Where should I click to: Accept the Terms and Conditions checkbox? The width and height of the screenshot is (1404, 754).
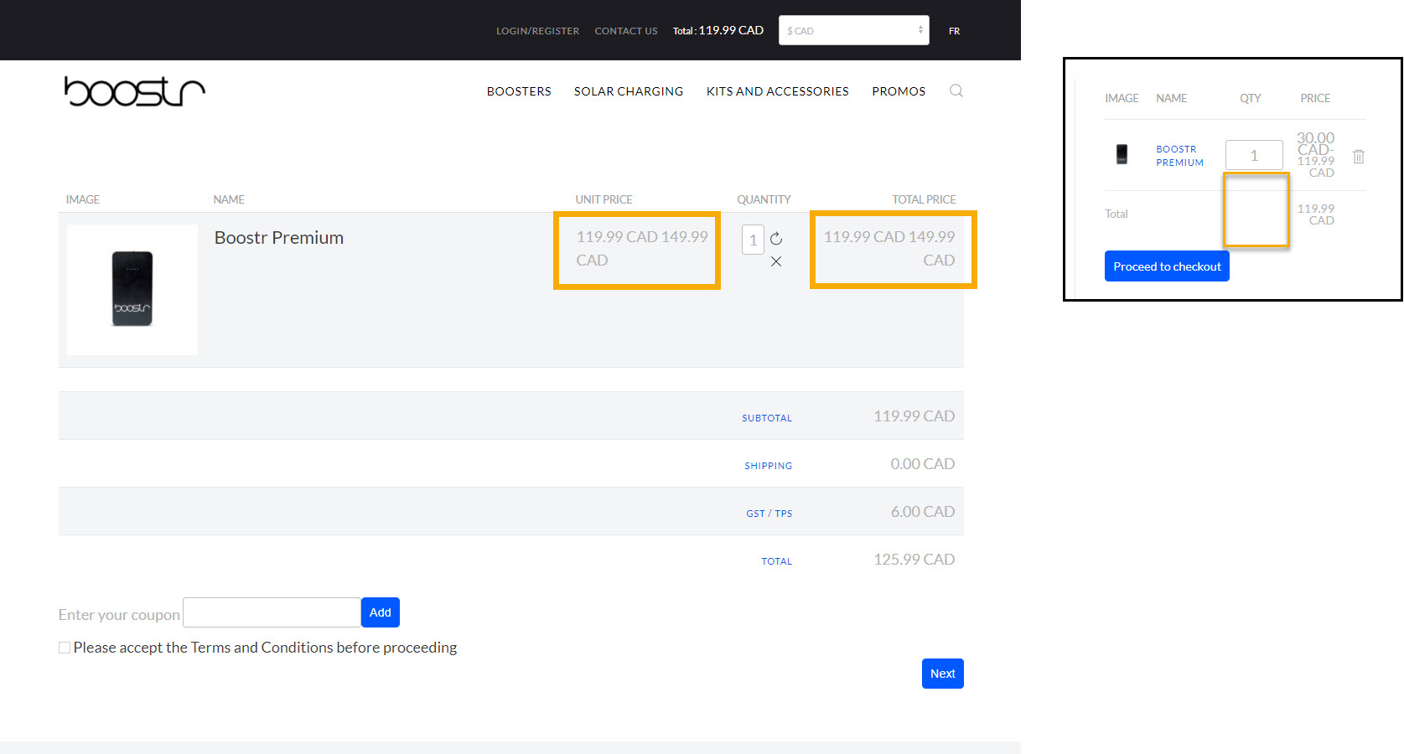(65, 648)
